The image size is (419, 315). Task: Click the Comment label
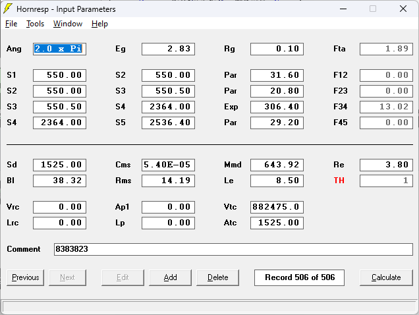(24, 249)
